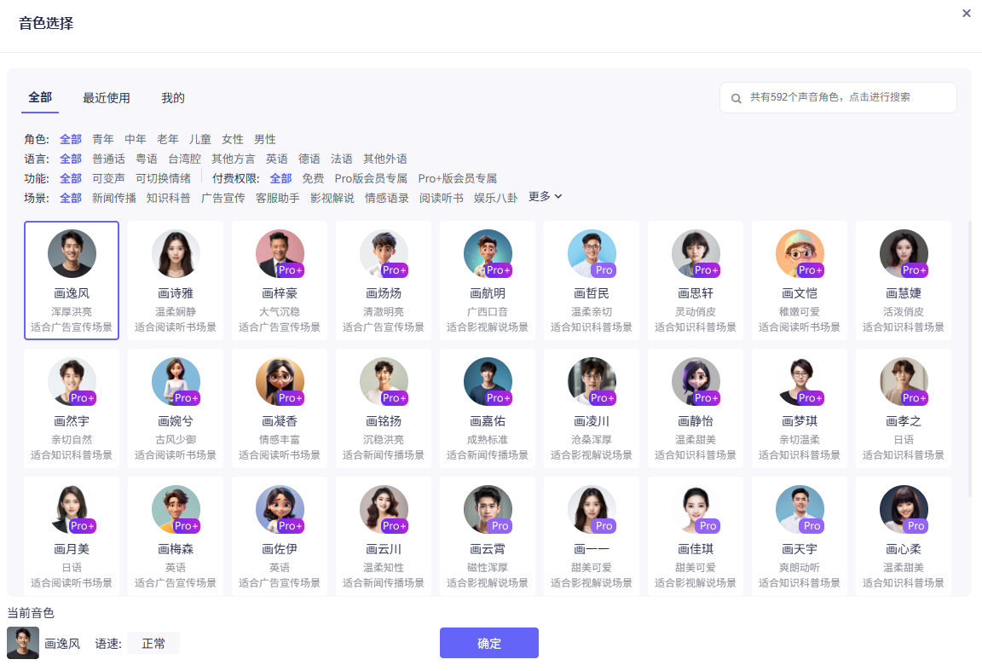The width and height of the screenshot is (982, 671).
Task: Filter role by 女性
Action: (x=233, y=139)
